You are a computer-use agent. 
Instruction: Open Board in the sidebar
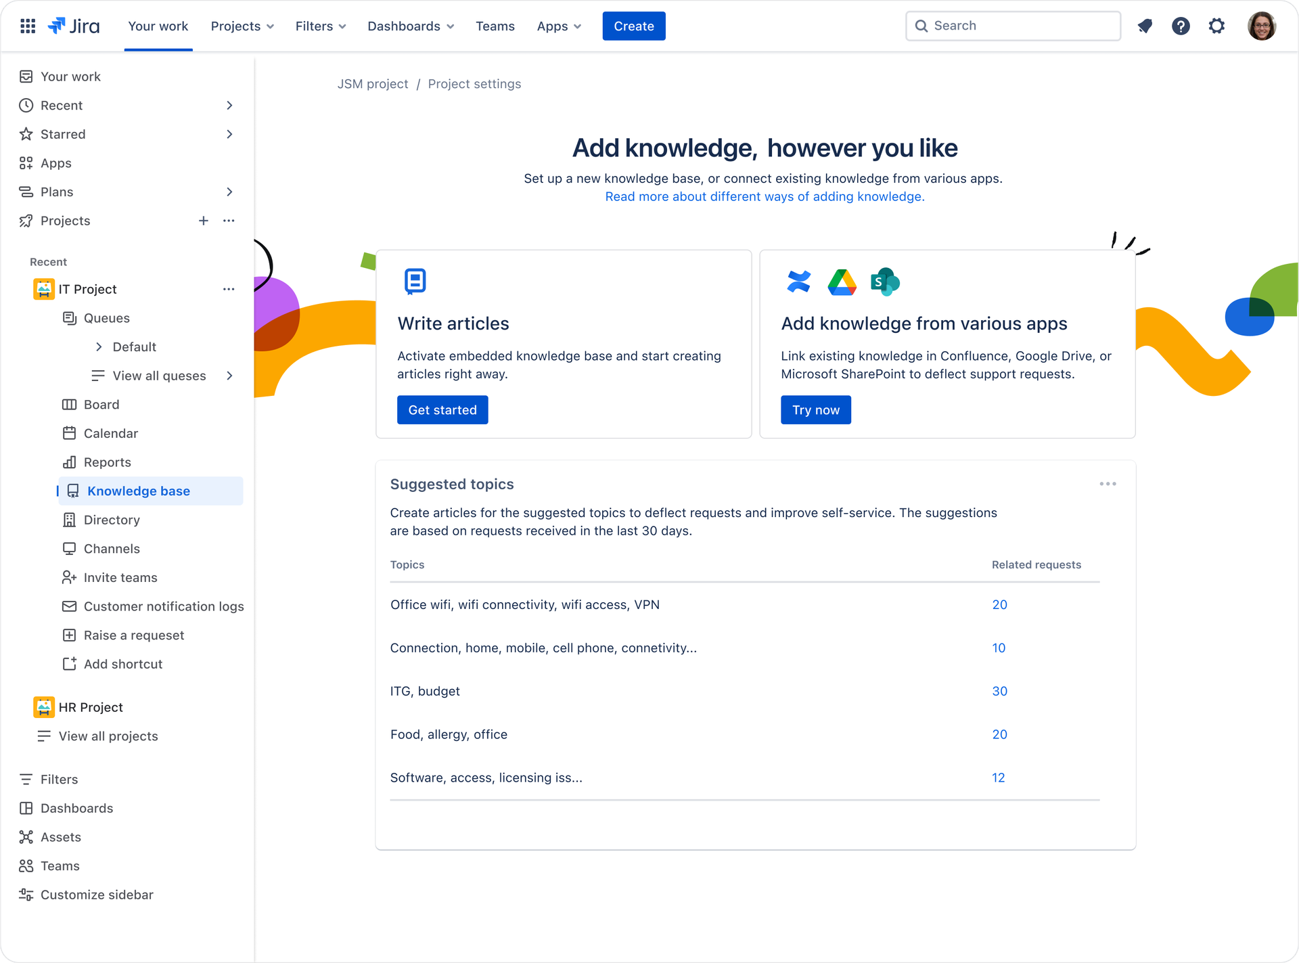(x=91, y=405)
